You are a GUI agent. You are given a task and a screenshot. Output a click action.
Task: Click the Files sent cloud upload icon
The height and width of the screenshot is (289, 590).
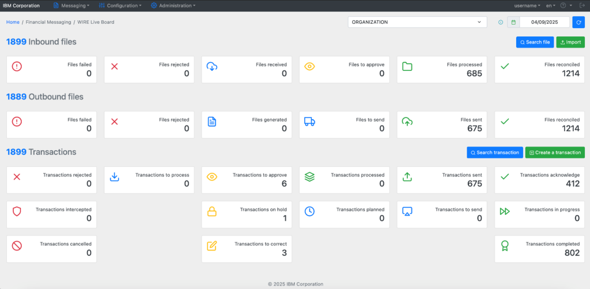point(407,121)
